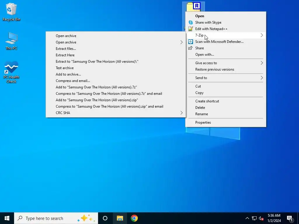Expand the Send to submenu
This screenshot has height=224, width=299.
tap(226, 78)
